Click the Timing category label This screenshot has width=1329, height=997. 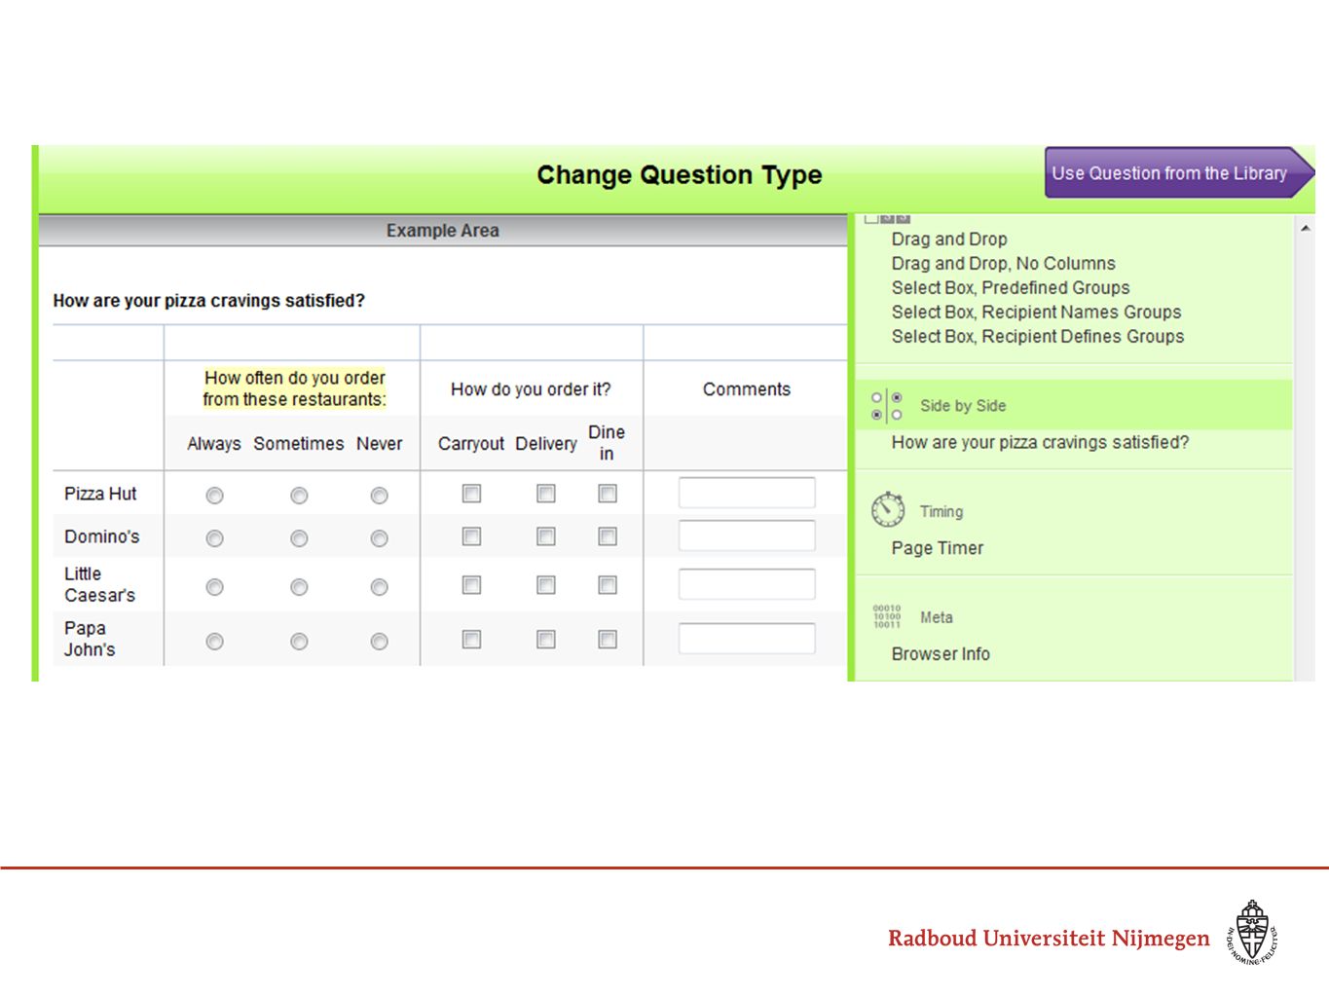[941, 511]
